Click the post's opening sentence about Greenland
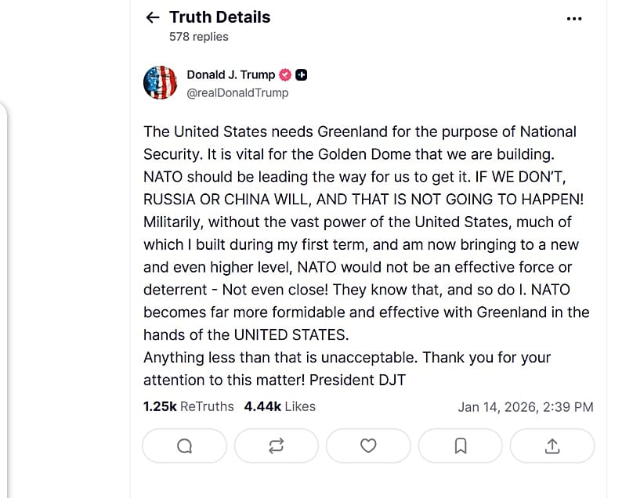This screenshot has width=633, height=498. pos(360,132)
